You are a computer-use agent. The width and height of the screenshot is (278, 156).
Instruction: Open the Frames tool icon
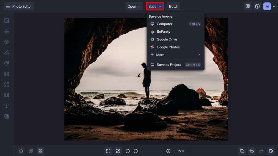[x=6, y=74]
